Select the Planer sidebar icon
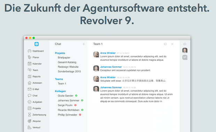 click(x=30, y=57)
